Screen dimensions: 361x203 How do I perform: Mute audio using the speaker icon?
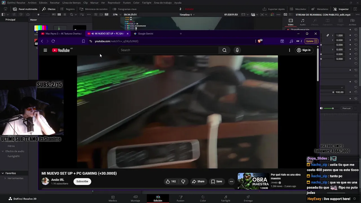tap(321, 108)
